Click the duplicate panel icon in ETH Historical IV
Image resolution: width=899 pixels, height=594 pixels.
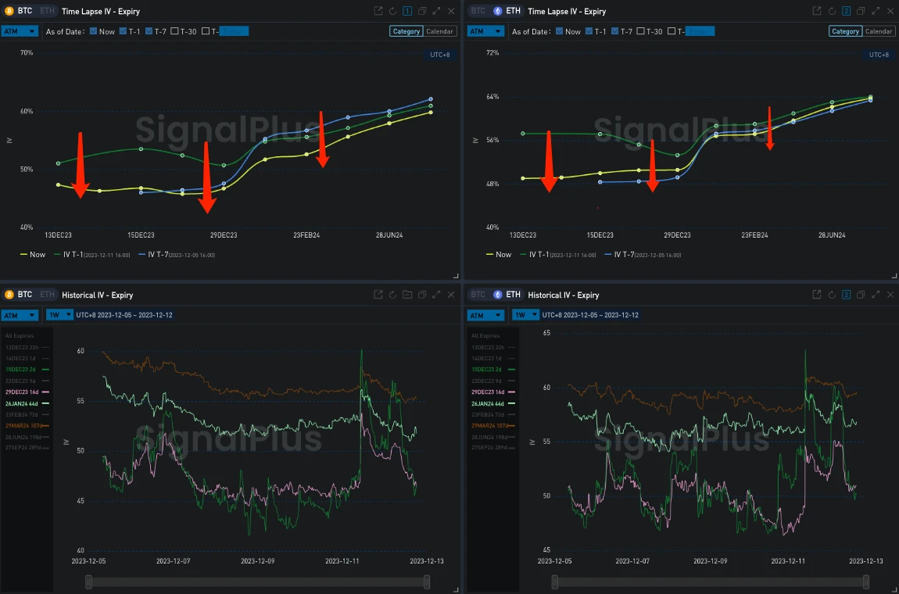click(859, 295)
